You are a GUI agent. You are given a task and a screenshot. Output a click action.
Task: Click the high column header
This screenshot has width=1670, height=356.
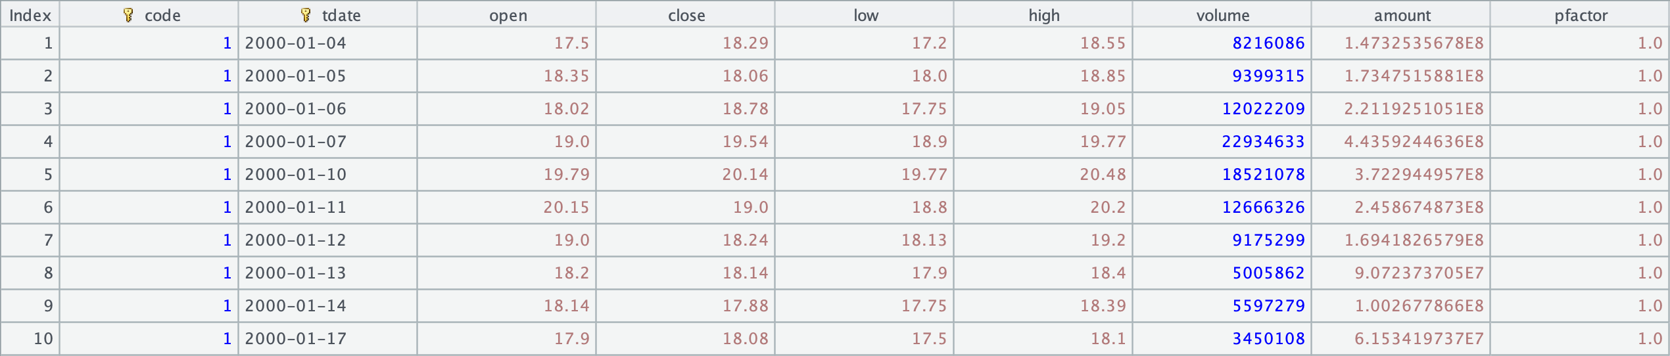(1044, 15)
